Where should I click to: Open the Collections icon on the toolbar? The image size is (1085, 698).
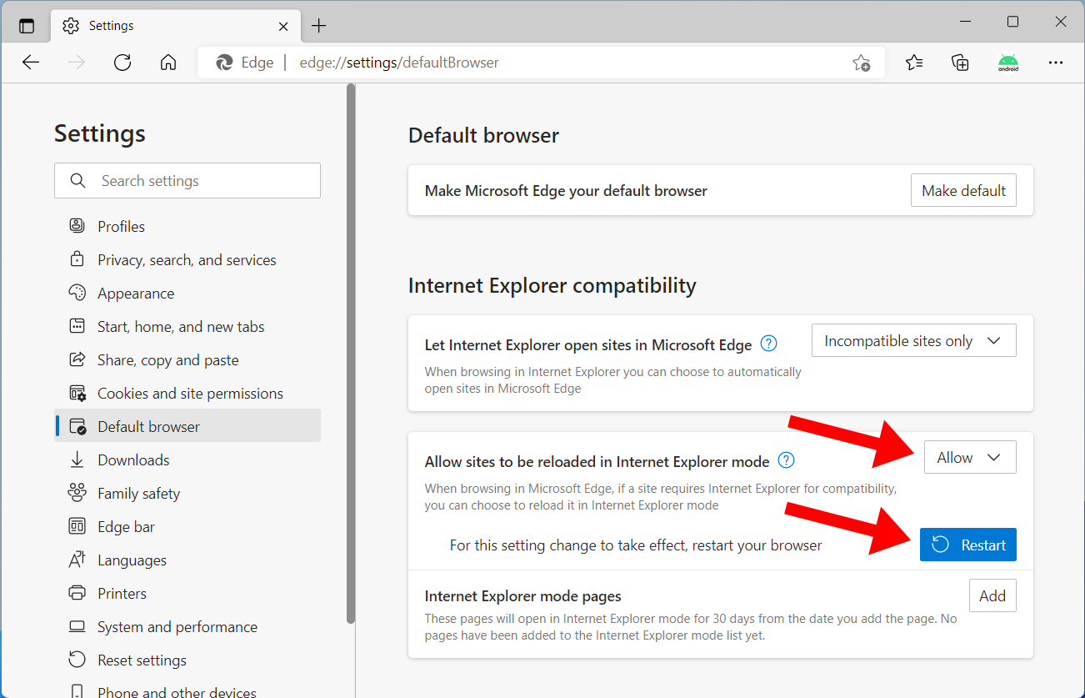pyautogui.click(x=959, y=62)
